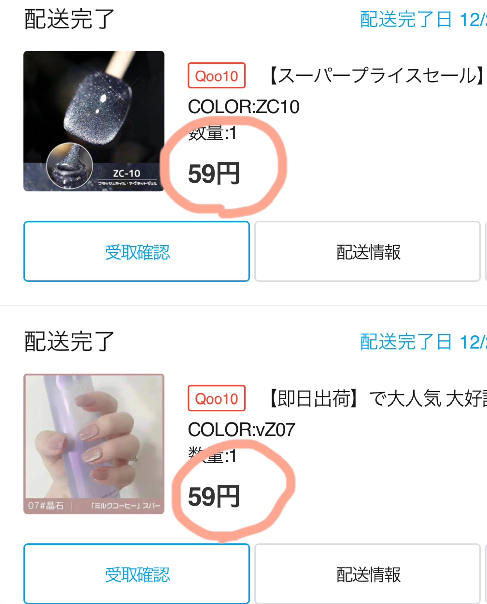
Task: Open the pink nails 07#晶石 product thumbnail
Action: click(x=94, y=444)
